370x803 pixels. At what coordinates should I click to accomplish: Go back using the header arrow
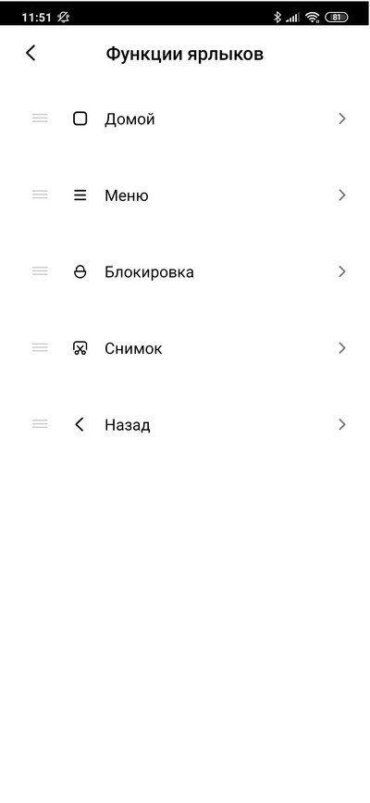point(31,53)
